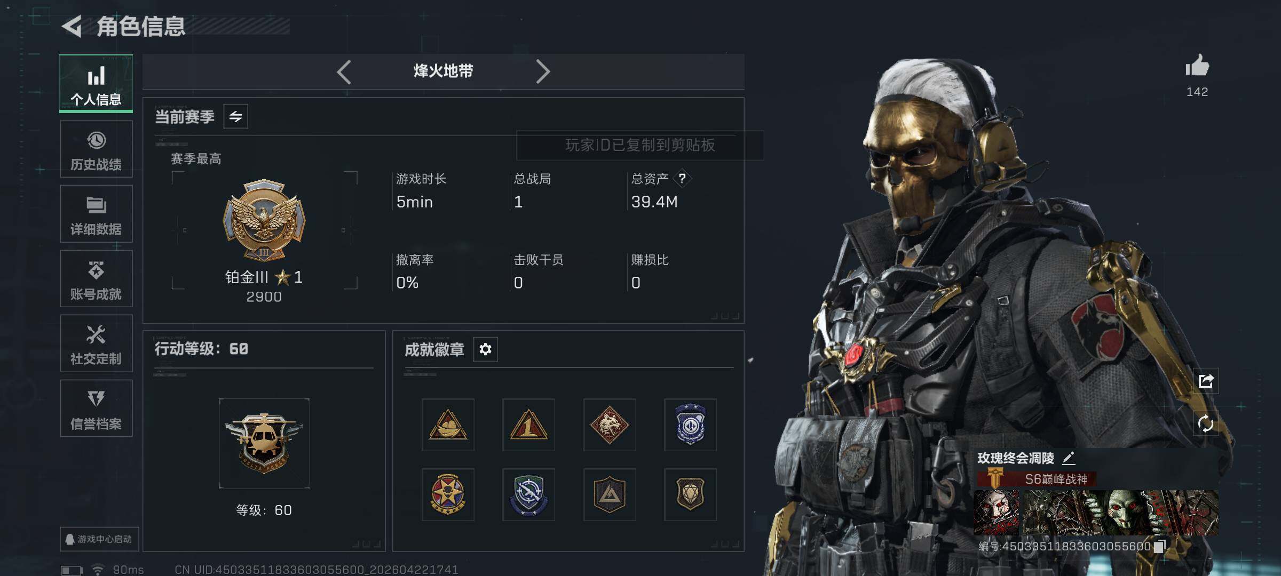Open the 历史战绩 tab

pos(96,149)
